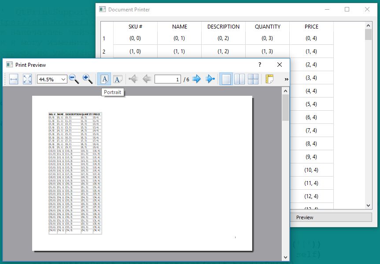Click the Fit page toolbar icon
This screenshot has height=264, width=380.
pyautogui.click(x=27, y=79)
